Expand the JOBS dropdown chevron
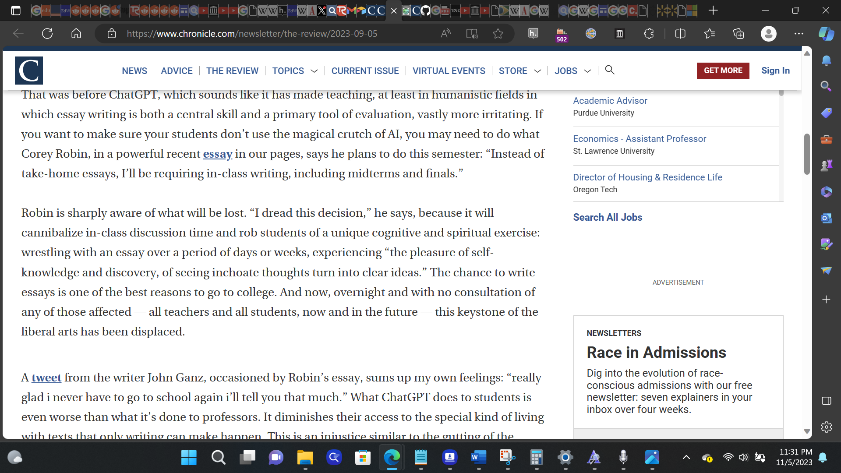841x473 pixels. coord(587,71)
